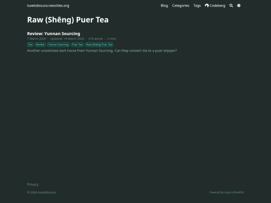Toggle the light/dark appearance switcher
271x203 pixels.
click(x=239, y=6)
